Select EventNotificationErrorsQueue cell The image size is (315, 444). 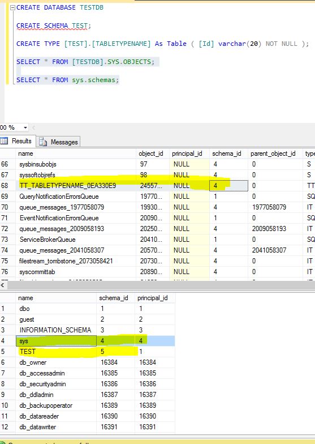coord(76,218)
